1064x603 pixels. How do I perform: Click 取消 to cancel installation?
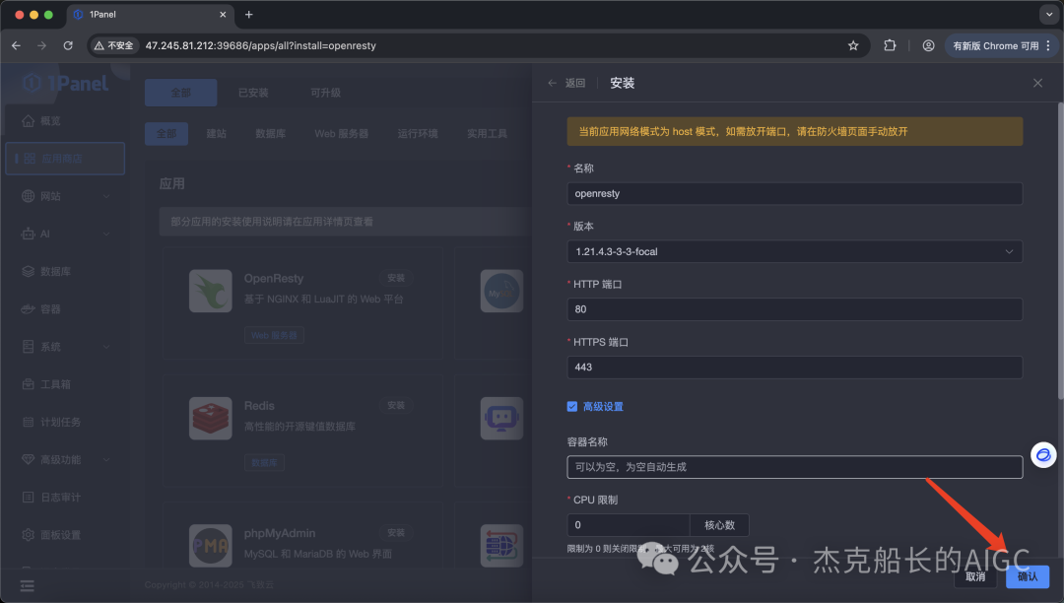click(975, 576)
